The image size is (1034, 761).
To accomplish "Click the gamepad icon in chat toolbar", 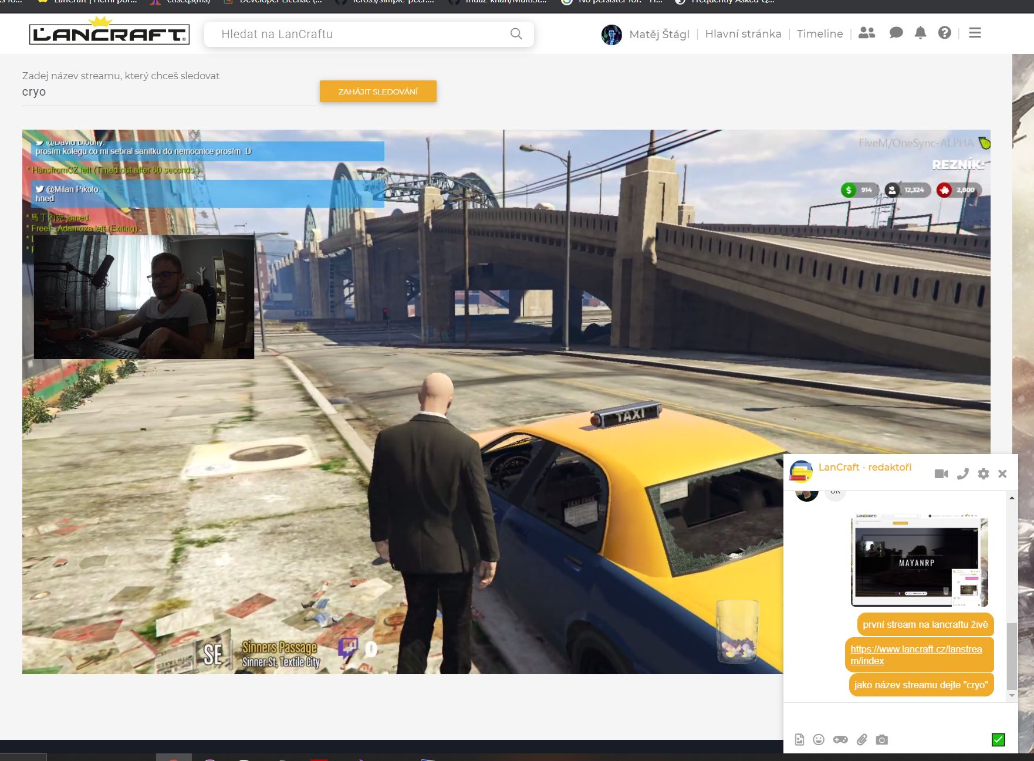I will [840, 739].
